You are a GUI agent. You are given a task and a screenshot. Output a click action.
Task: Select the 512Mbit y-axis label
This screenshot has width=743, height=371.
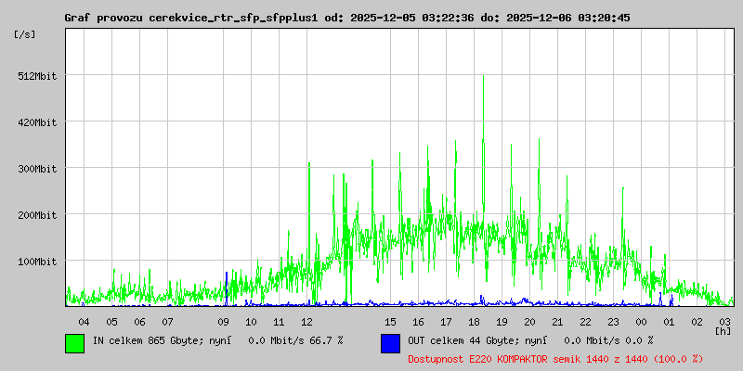pos(38,76)
